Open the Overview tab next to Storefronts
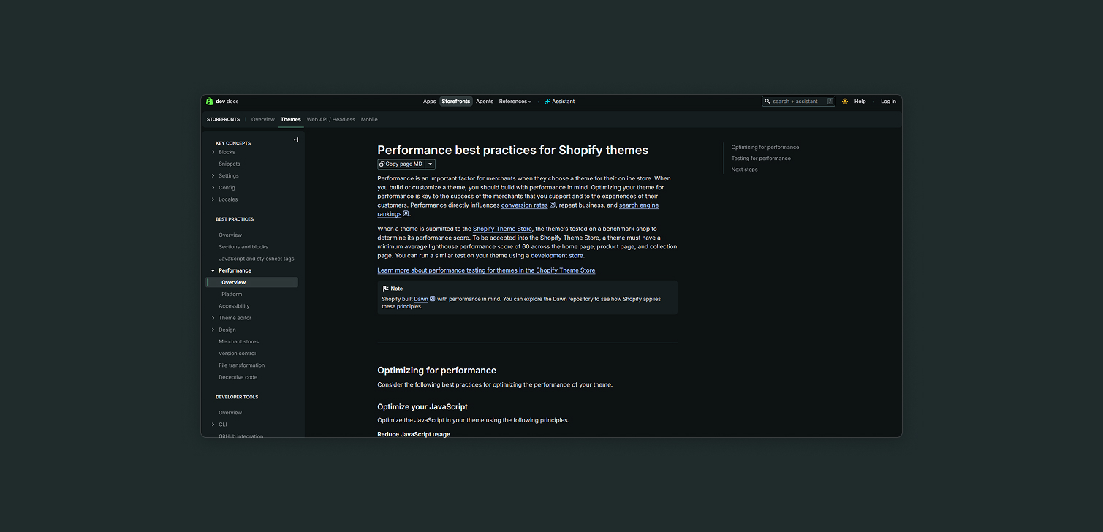 click(263, 119)
